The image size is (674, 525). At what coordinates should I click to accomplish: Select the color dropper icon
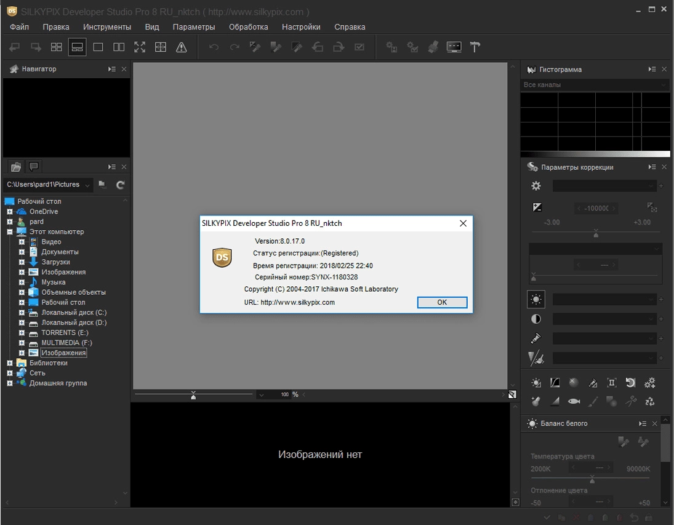click(x=536, y=339)
